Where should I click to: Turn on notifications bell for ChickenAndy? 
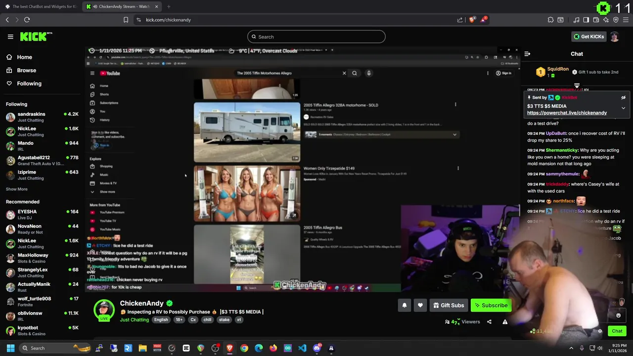[x=405, y=305]
